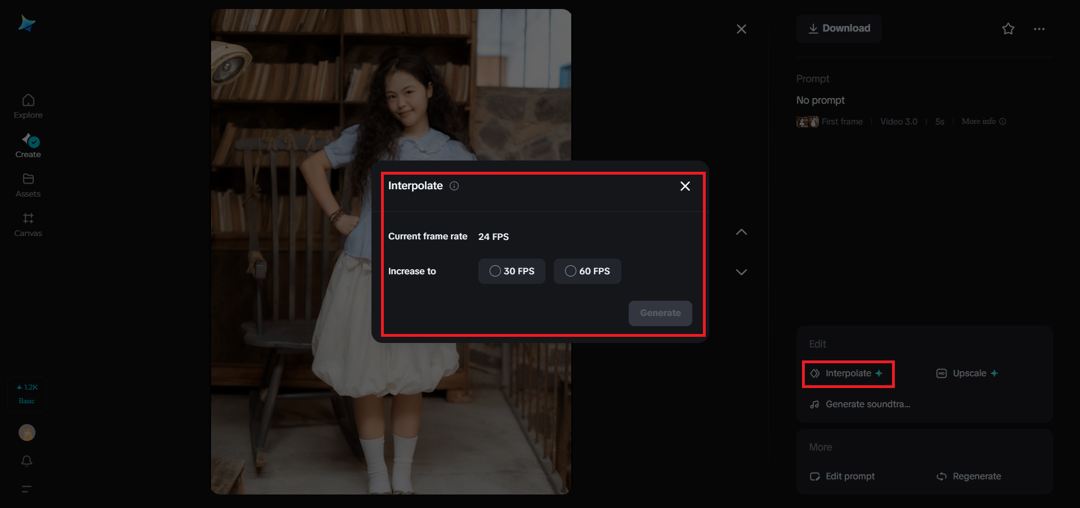Click Generate in the Interpolate dialog
Image resolution: width=1080 pixels, height=508 pixels.
click(660, 313)
